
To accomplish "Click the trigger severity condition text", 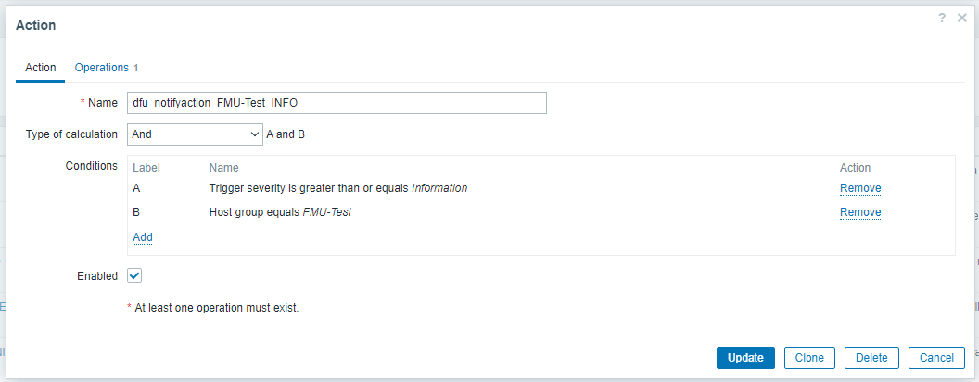I will (337, 188).
